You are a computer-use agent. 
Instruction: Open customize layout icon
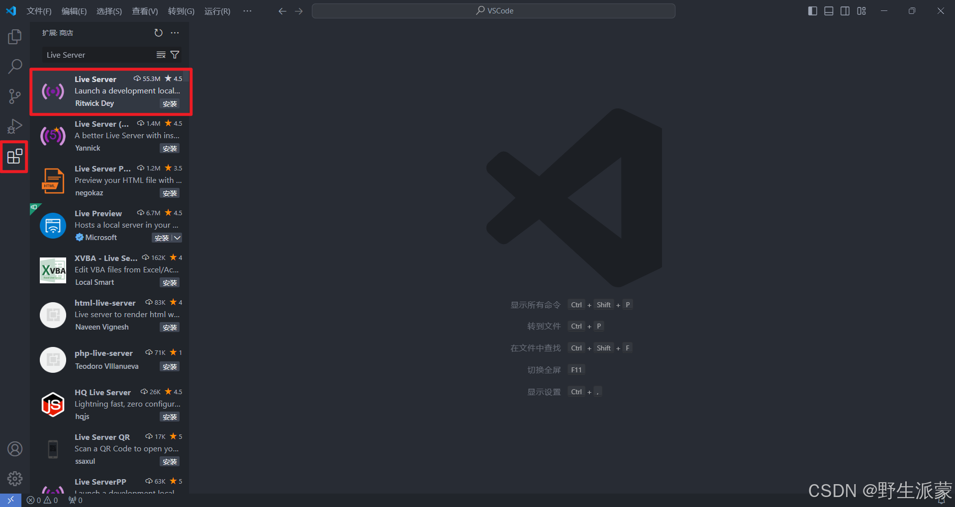point(861,11)
